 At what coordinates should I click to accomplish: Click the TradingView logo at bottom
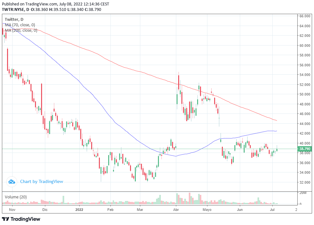21,219
